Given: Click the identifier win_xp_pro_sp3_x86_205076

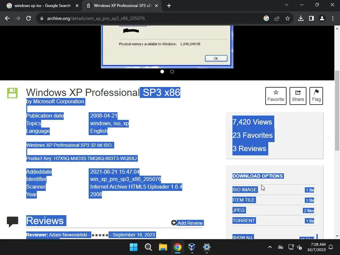Looking at the screenshot, I should pyautogui.click(x=126, y=179).
